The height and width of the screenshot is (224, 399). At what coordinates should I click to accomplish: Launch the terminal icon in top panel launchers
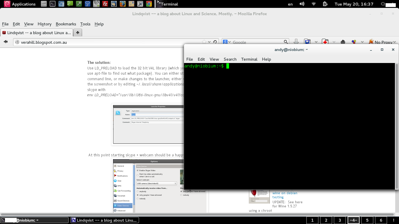click(53, 4)
